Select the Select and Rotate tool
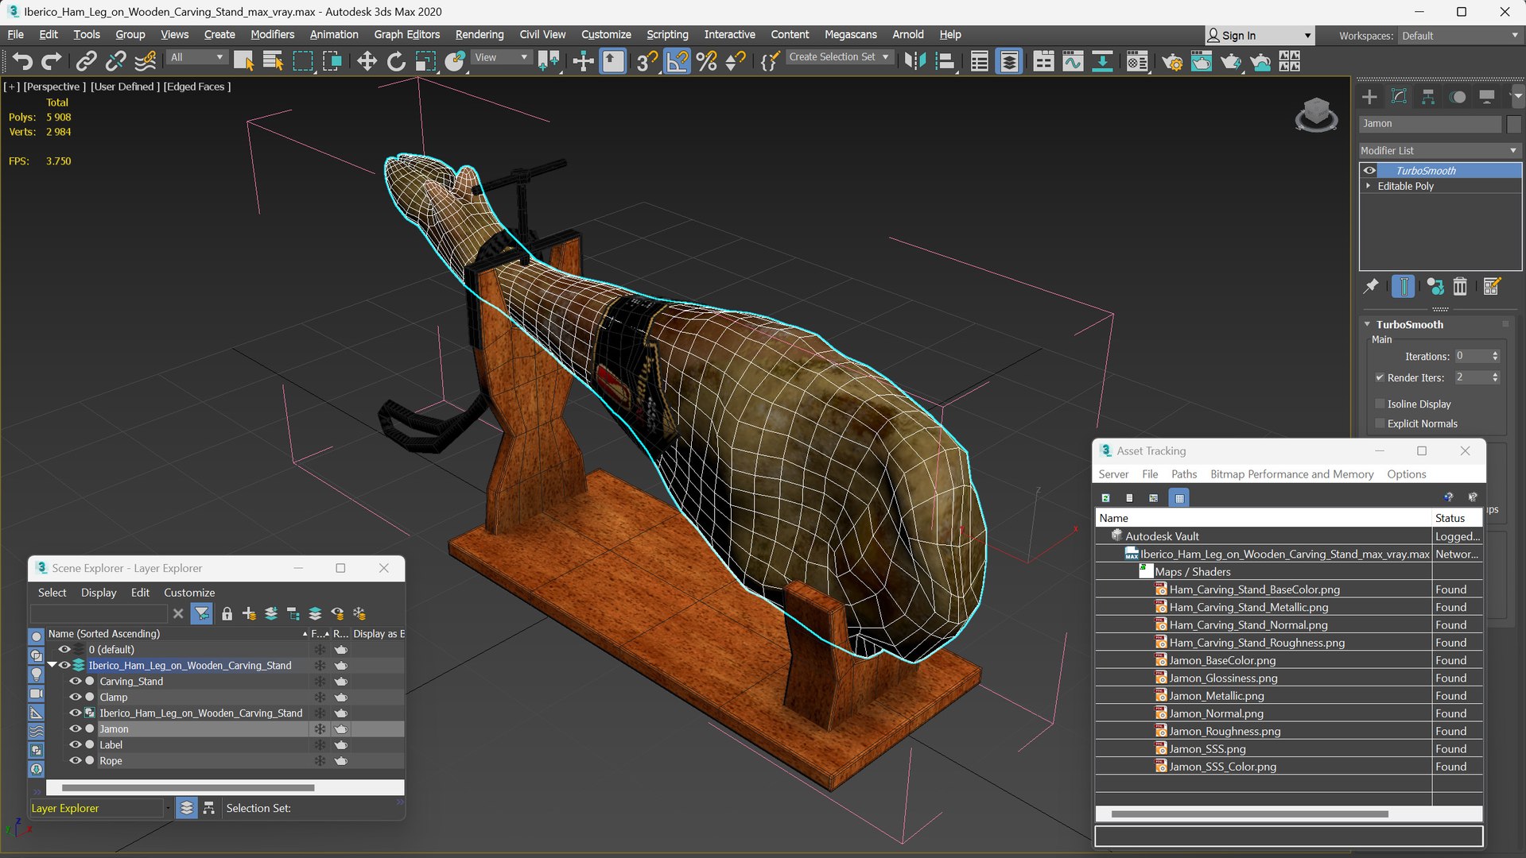This screenshot has width=1526, height=858. tap(396, 61)
